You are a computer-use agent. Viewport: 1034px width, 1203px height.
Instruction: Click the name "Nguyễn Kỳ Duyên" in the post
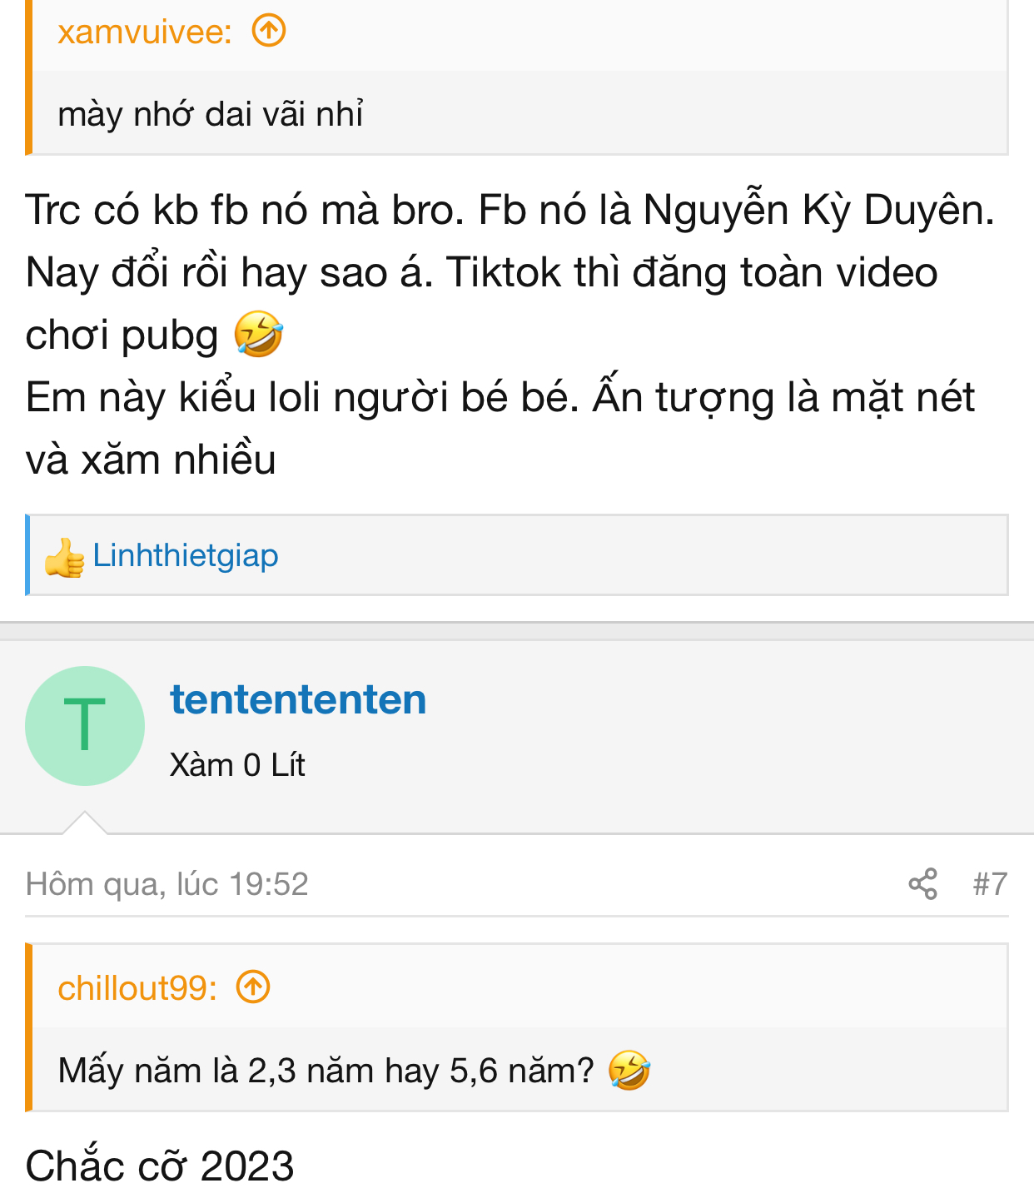818,210
